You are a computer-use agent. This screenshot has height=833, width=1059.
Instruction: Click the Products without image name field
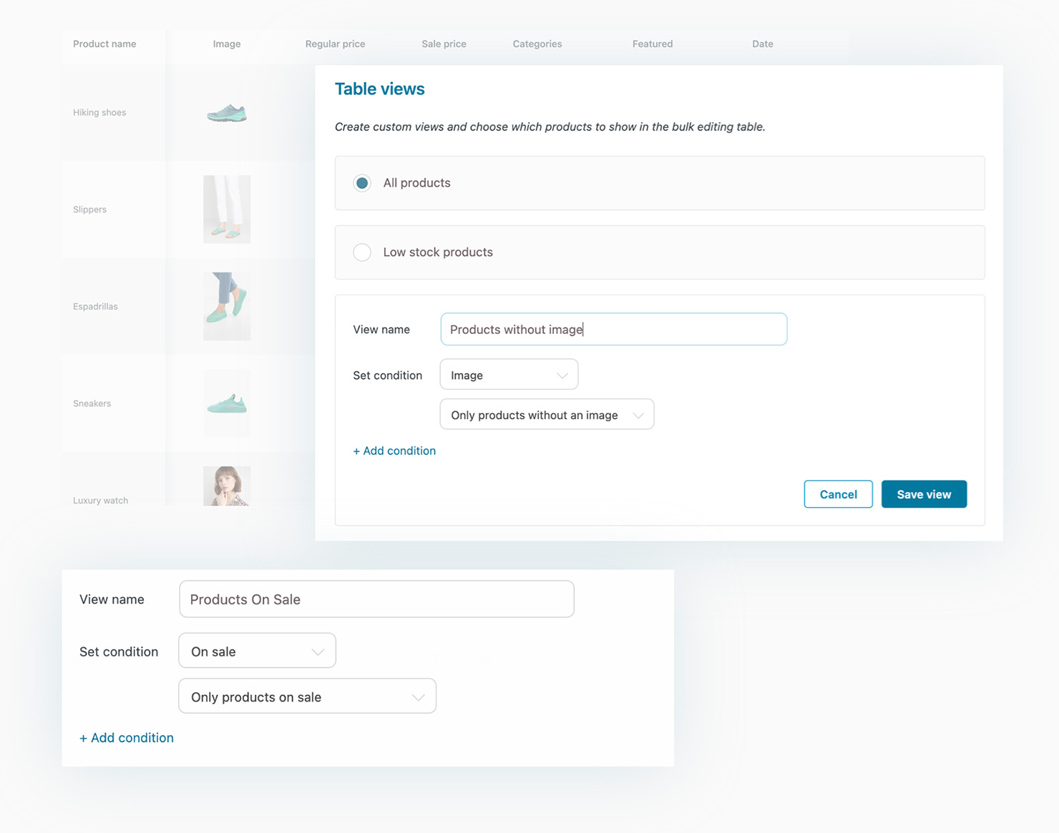pyautogui.click(x=613, y=330)
